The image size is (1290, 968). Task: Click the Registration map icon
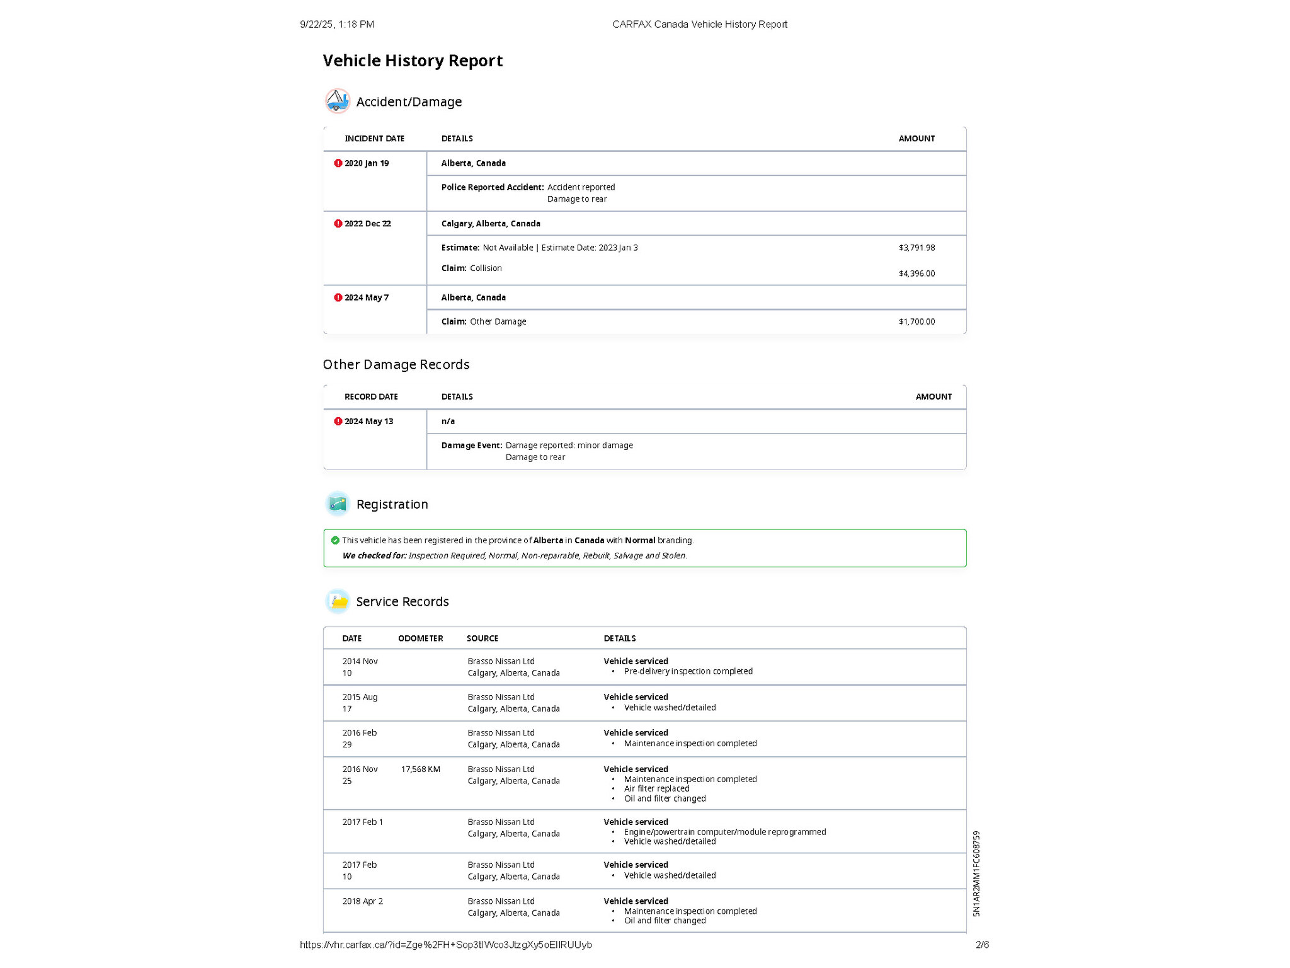pos(338,504)
